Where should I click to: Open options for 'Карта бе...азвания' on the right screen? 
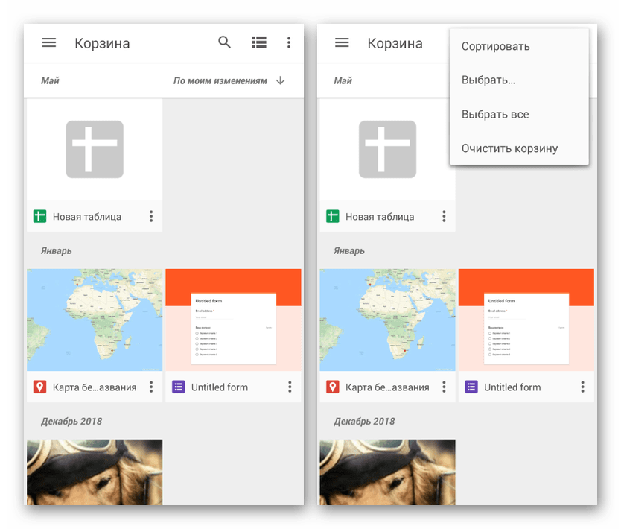(x=444, y=387)
